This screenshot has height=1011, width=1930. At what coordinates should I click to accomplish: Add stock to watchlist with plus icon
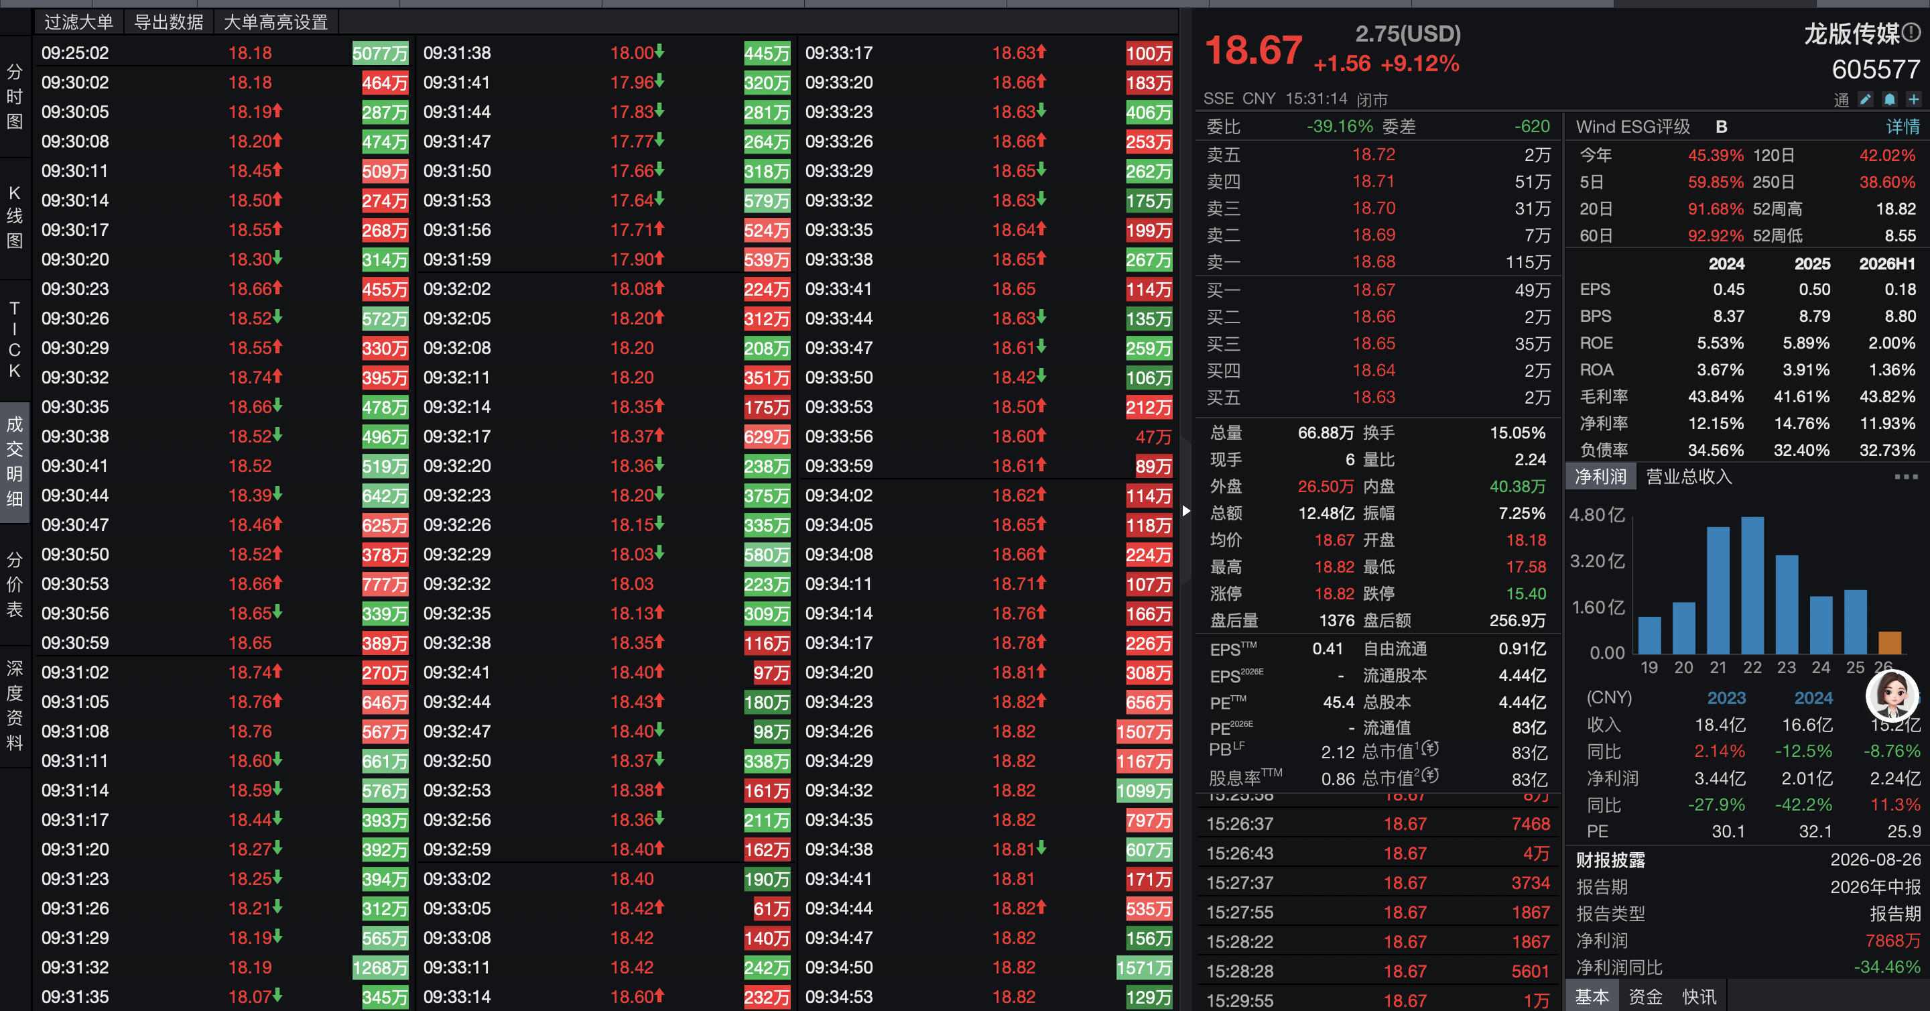1913,99
